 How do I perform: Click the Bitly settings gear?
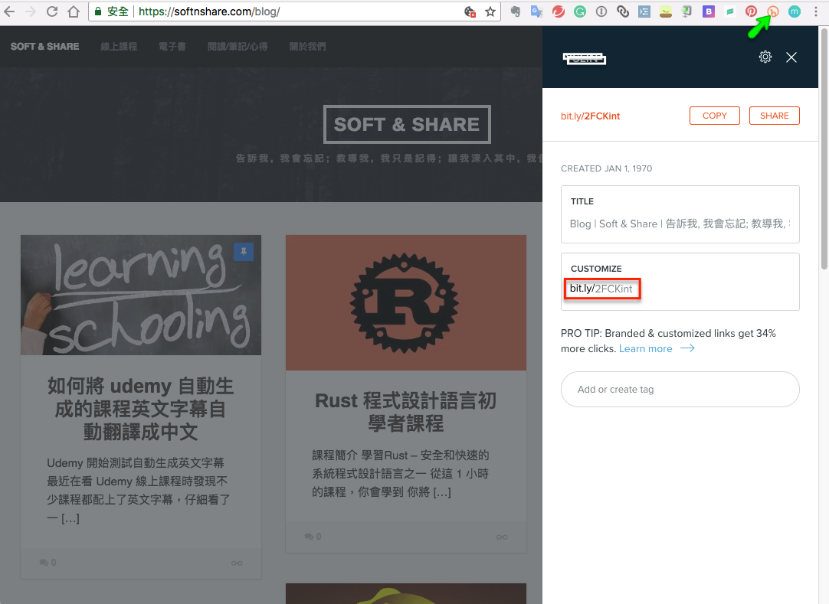coord(765,57)
